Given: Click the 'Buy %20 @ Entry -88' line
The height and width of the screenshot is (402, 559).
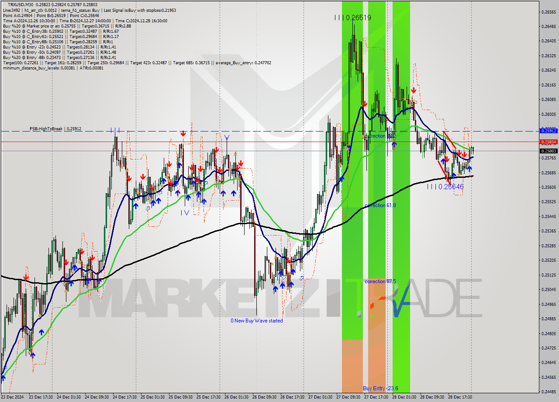Looking at the screenshot, I should click(59, 57).
